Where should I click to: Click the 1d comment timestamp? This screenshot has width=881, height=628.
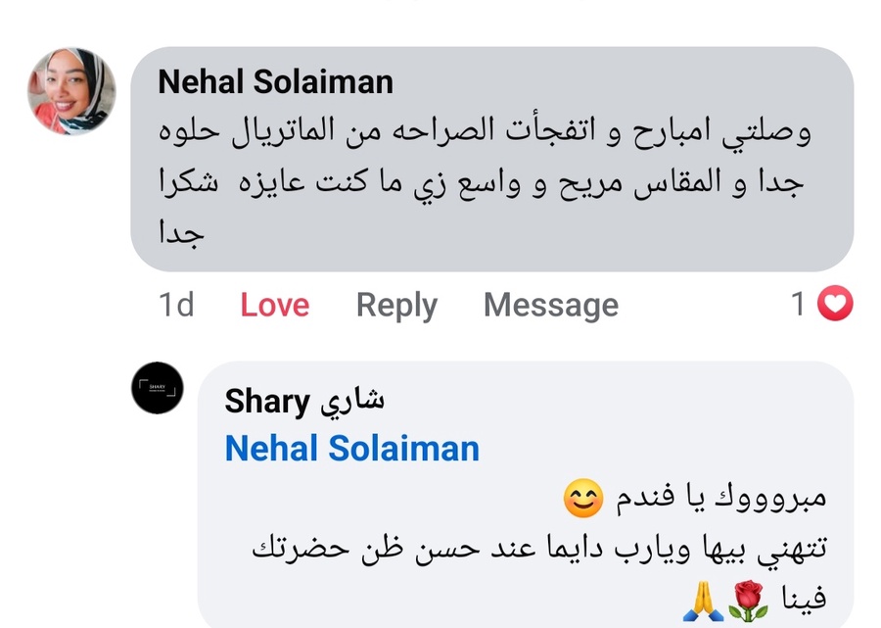pyautogui.click(x=176, y=305)
